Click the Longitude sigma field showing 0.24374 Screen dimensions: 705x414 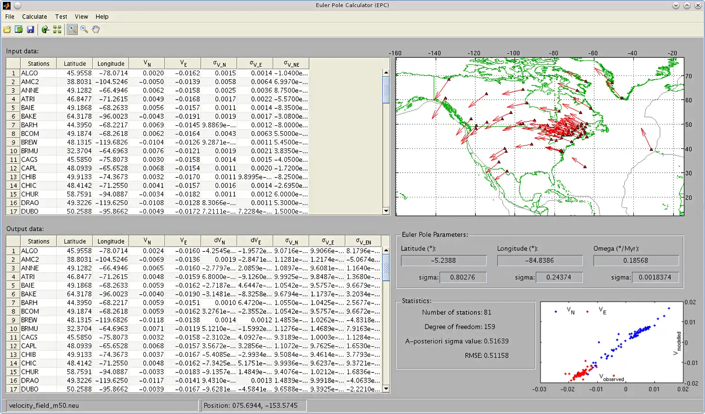(559, 277)
